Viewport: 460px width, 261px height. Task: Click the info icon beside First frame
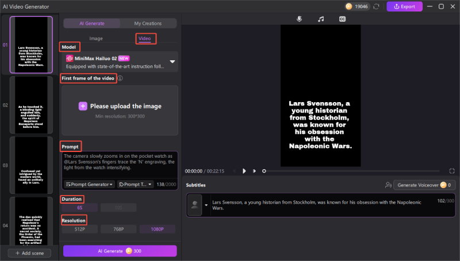[120, 78]
